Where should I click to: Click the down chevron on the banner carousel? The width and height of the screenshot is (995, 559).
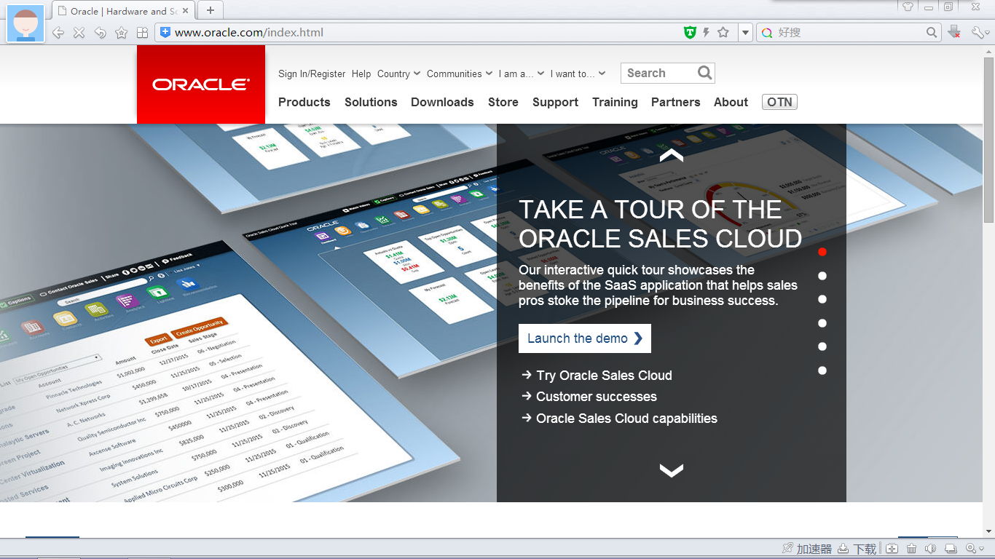[x=672, y=470]
